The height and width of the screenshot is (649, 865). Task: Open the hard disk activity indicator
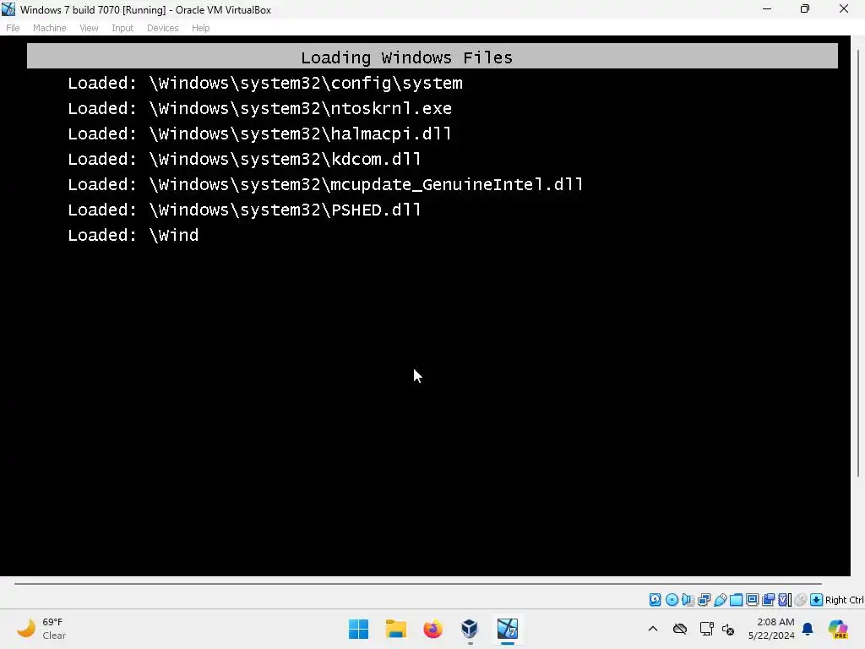655,600
